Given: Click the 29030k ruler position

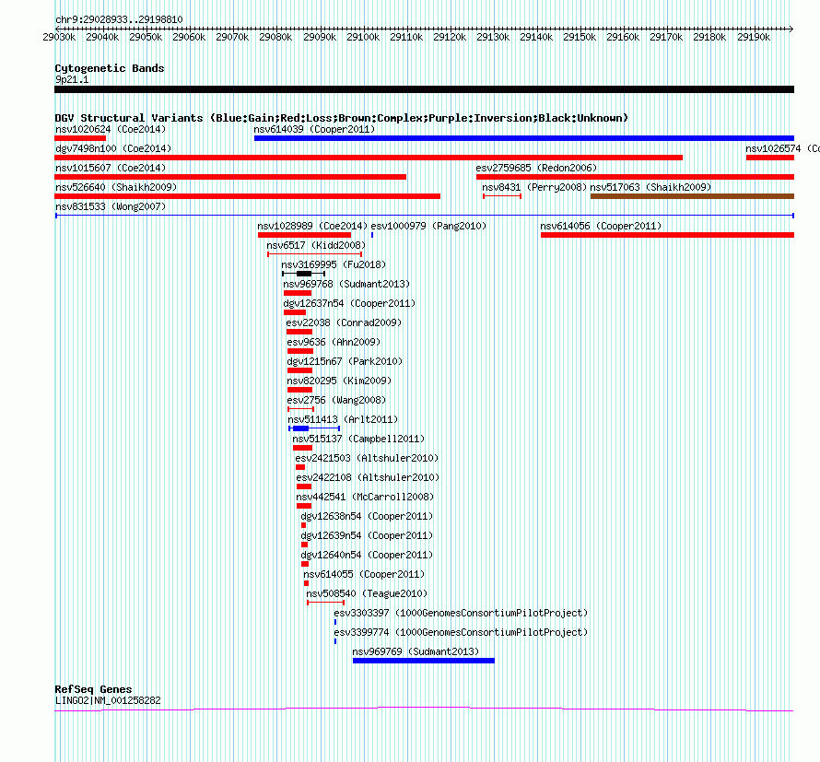Looking at the screenshot, I should (59, 37).
